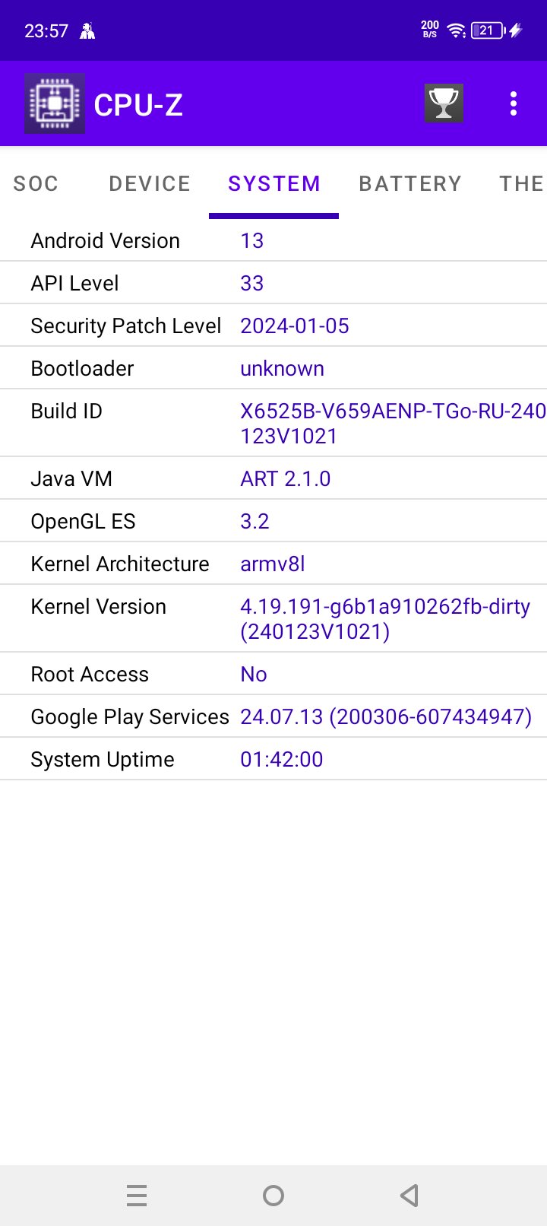Switch to the DEVICE tab
The height and width of the screenshot is (1226, 547).
(x=150, y=183)
